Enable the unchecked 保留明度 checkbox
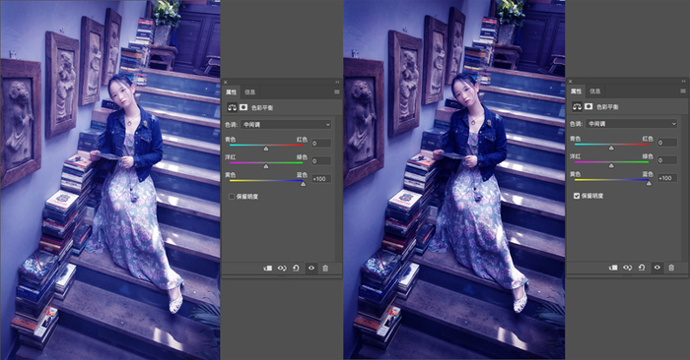This screenshot has width=690, height=360. [x=232, y=197]
